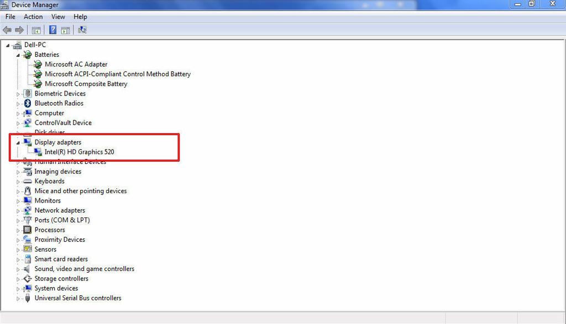Restore down the Device Manager window
The width and height of the screenshot is (566, 324).
coord(532,4)
